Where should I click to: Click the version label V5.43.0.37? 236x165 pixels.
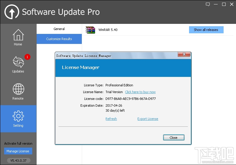19,161
